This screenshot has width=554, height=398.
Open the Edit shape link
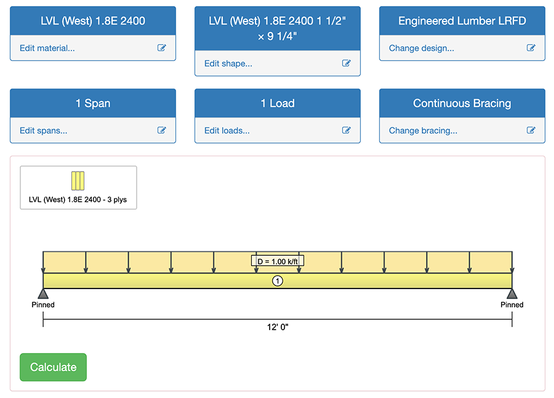pyautogui.click(x=228, y=63)
